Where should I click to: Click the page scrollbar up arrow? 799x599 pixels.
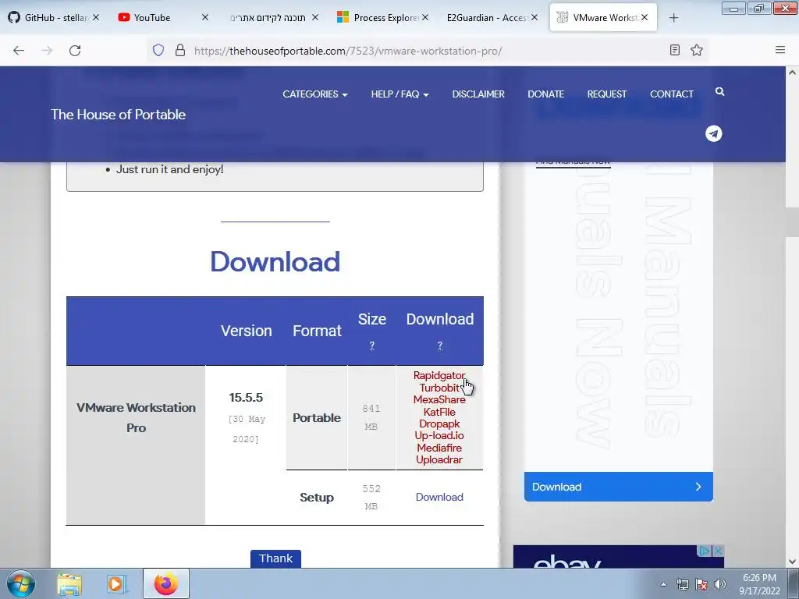pyautogui.click(x=792, y=73)
